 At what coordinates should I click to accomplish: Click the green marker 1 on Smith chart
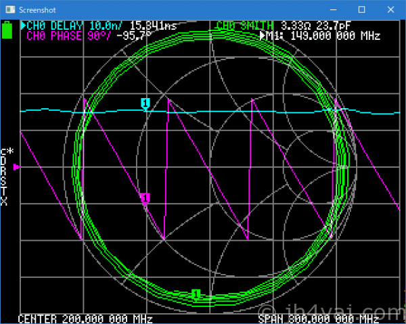(196, 294)
